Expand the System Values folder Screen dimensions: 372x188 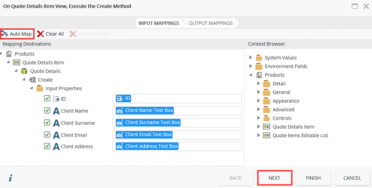(251, 58)
